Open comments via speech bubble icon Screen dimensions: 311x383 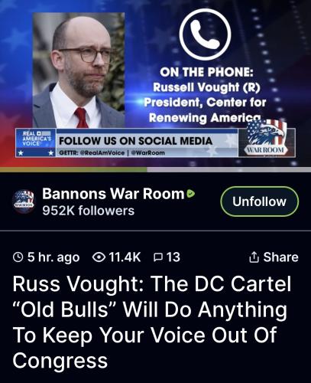[158, 257]
